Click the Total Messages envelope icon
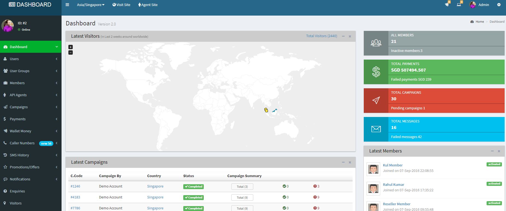The image size is (506, 211). click(x=376, y=129)
